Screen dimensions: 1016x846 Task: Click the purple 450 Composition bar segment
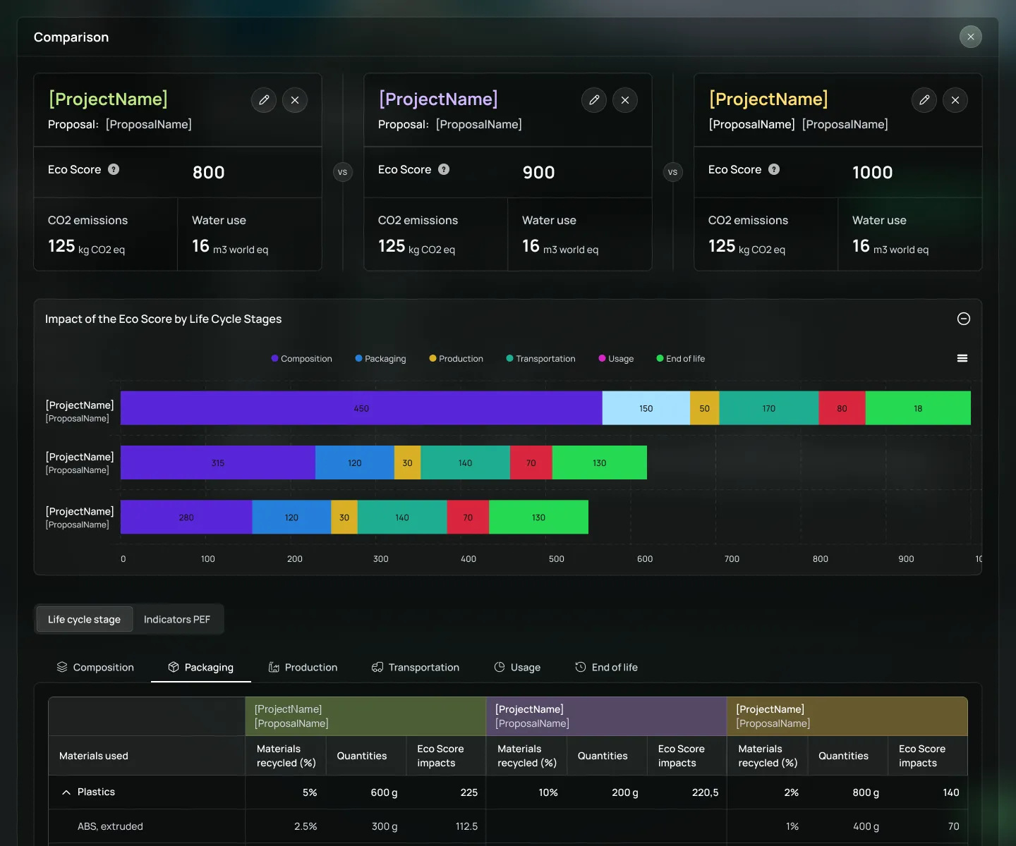coord(361,408)
